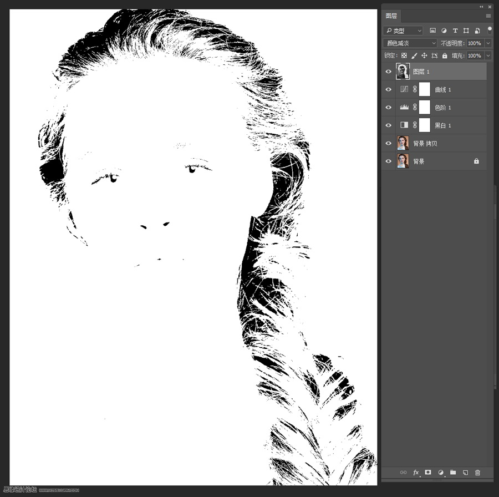Select the 曲线 1 layer mask
Image resolution: width=499 pixels, height=497 pixels.
(x=425, y=89)
